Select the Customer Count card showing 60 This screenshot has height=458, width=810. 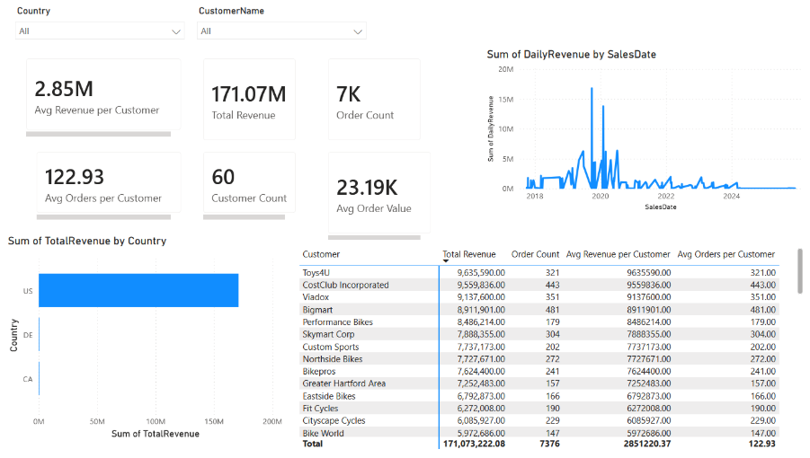(x=250, y=182)
